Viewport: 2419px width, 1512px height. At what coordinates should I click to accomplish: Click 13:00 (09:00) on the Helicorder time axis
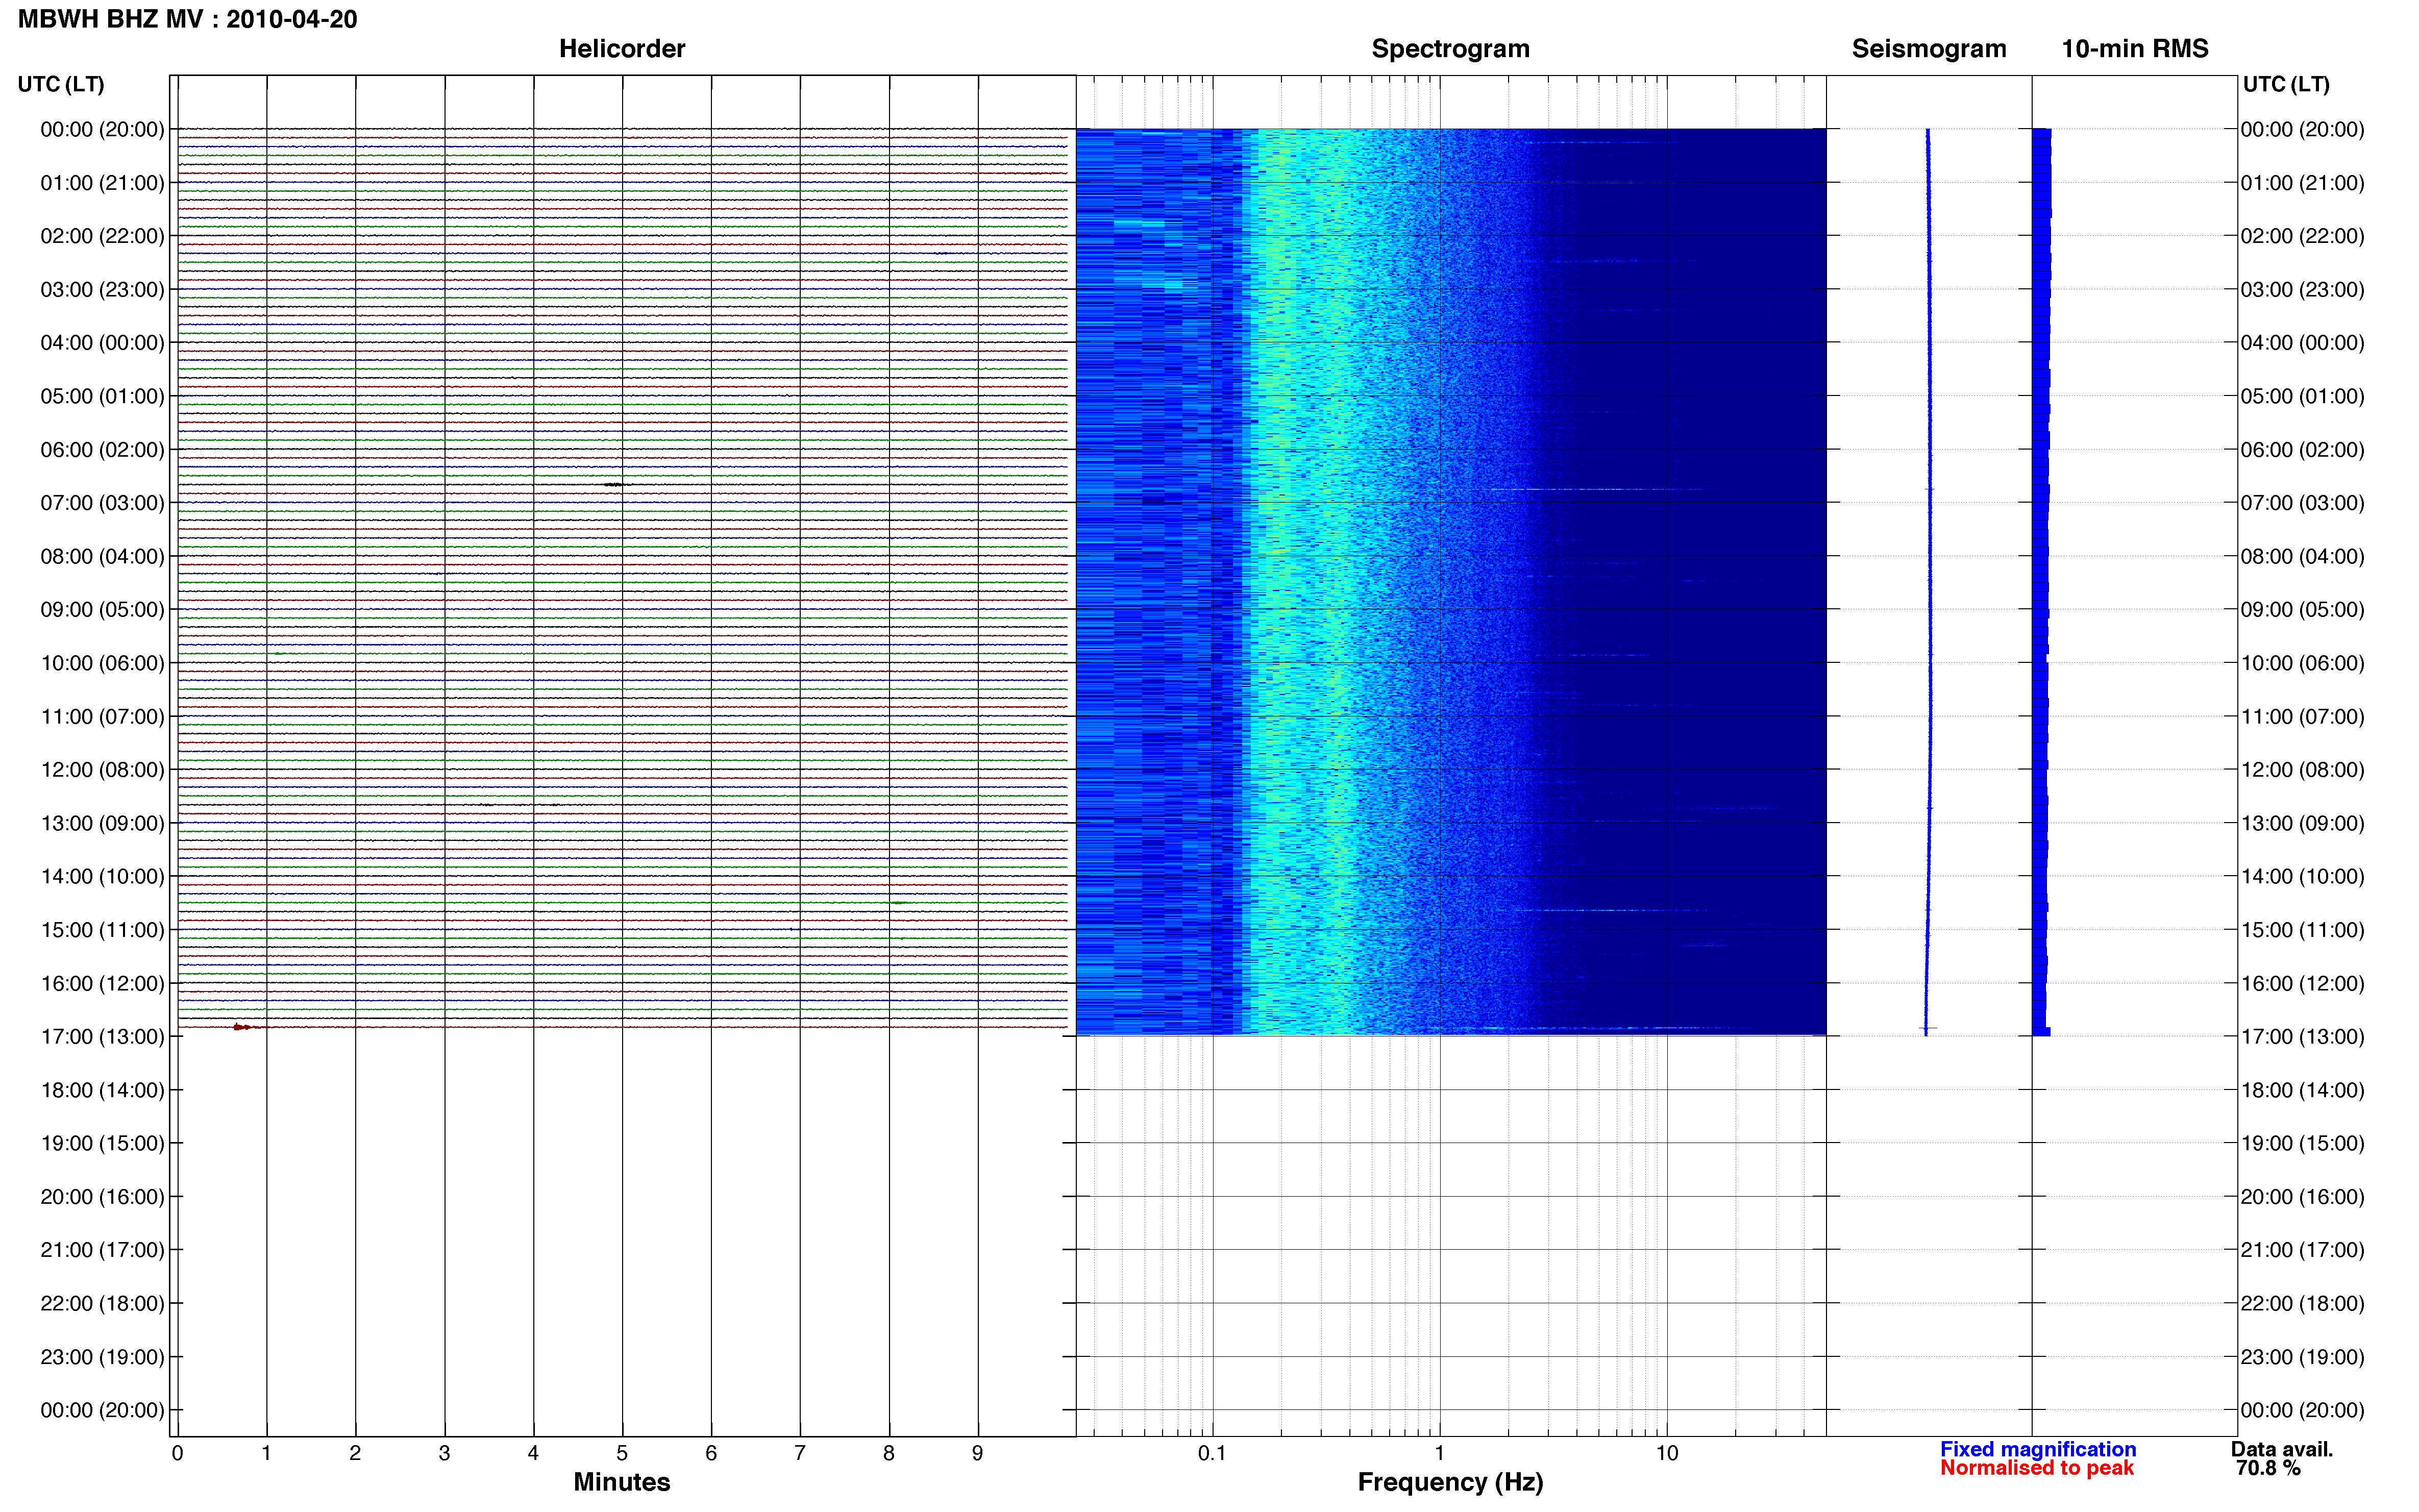click(102, 823)
